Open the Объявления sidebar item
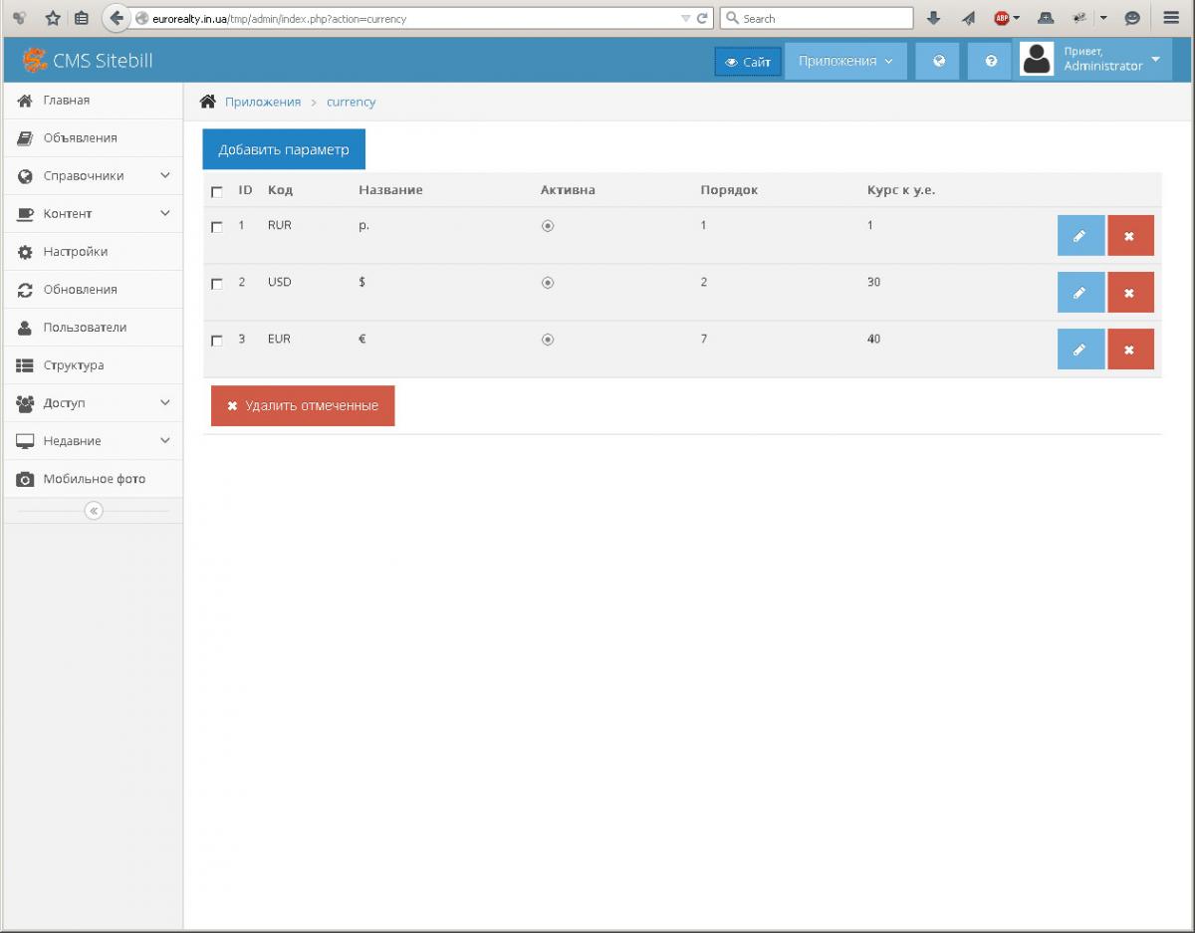 [92, 138]
